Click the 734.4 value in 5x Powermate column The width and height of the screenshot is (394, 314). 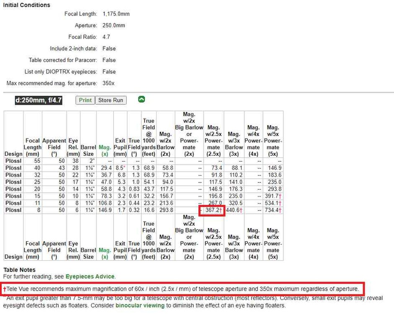(x=273, y=210)
